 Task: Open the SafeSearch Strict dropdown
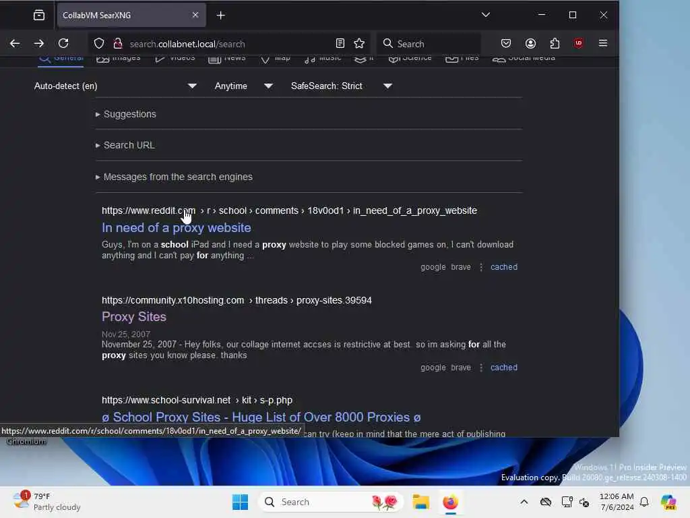click(x=341, y=86)
